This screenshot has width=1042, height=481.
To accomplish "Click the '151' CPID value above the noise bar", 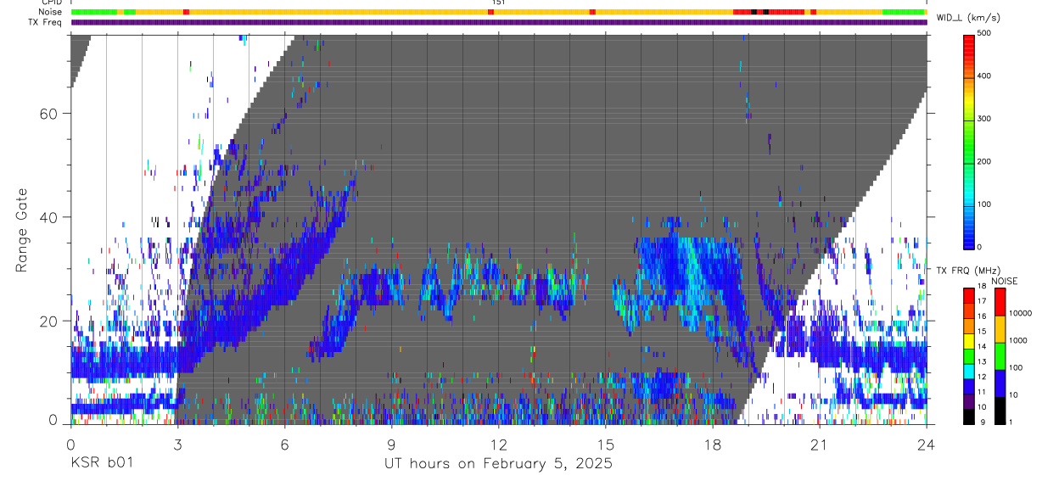I will click(497, 3).
